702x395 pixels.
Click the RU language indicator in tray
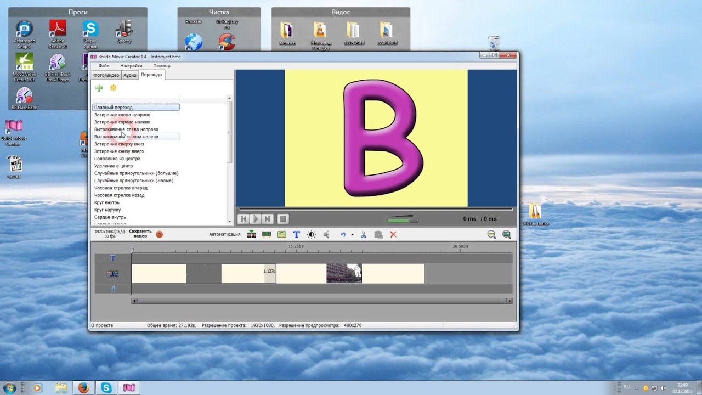626,387
